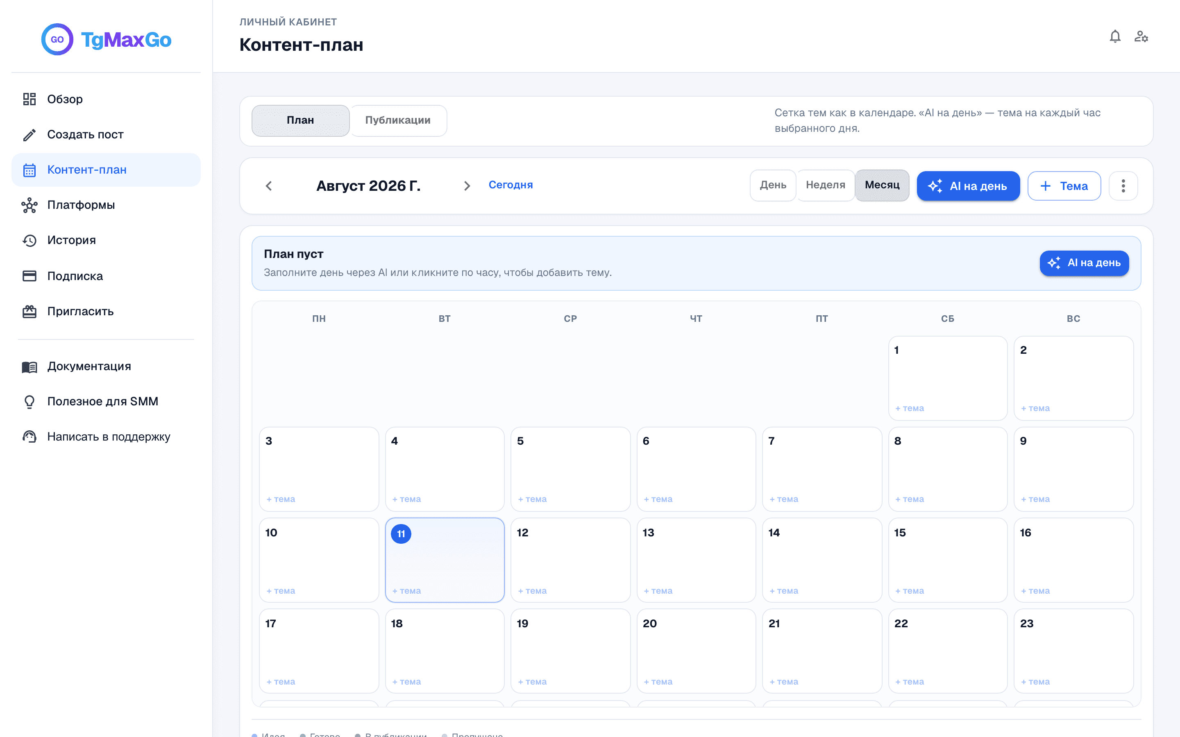Jump to Сегодня
This screenshot has width=1180, height=737.
[511, 185]
